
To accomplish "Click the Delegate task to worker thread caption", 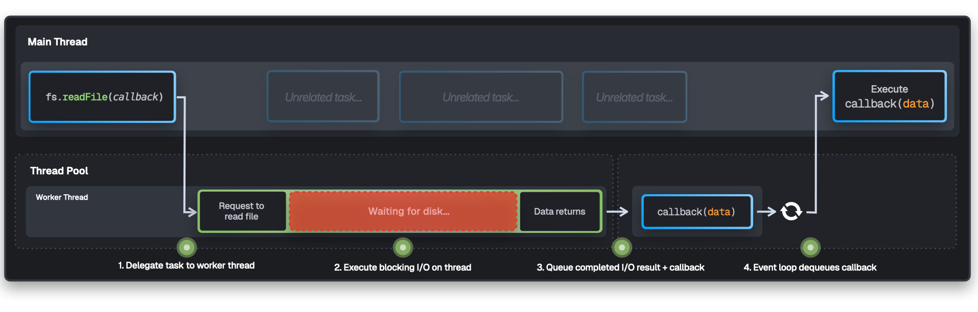I will pos(187,266).
